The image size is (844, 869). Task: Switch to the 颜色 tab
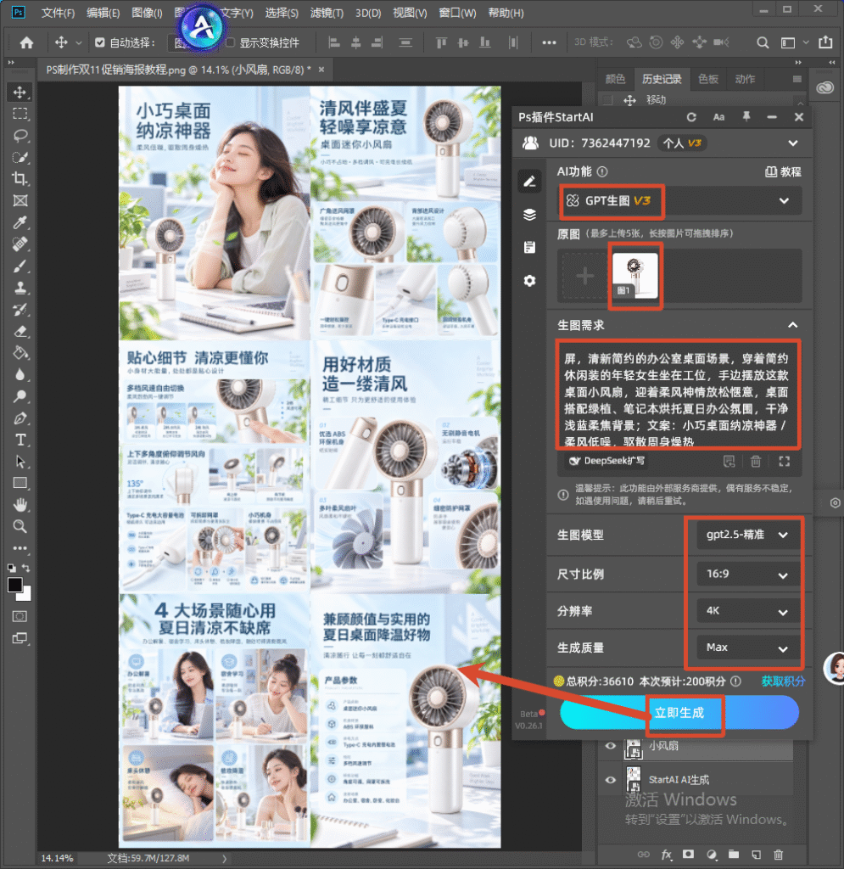[x=615, y=79]
